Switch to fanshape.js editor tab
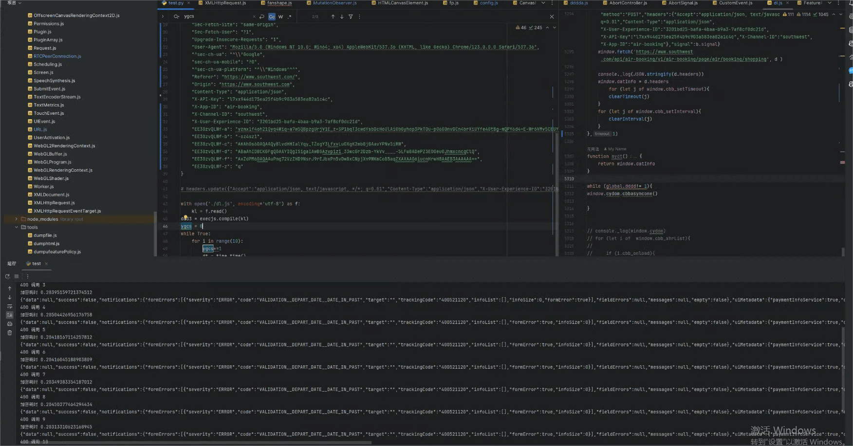This screenshot has width=853, height=446. click(276, 3)
